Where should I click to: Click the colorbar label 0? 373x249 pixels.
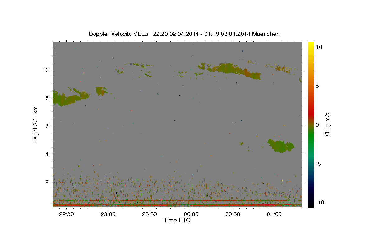tap(317, 125)
